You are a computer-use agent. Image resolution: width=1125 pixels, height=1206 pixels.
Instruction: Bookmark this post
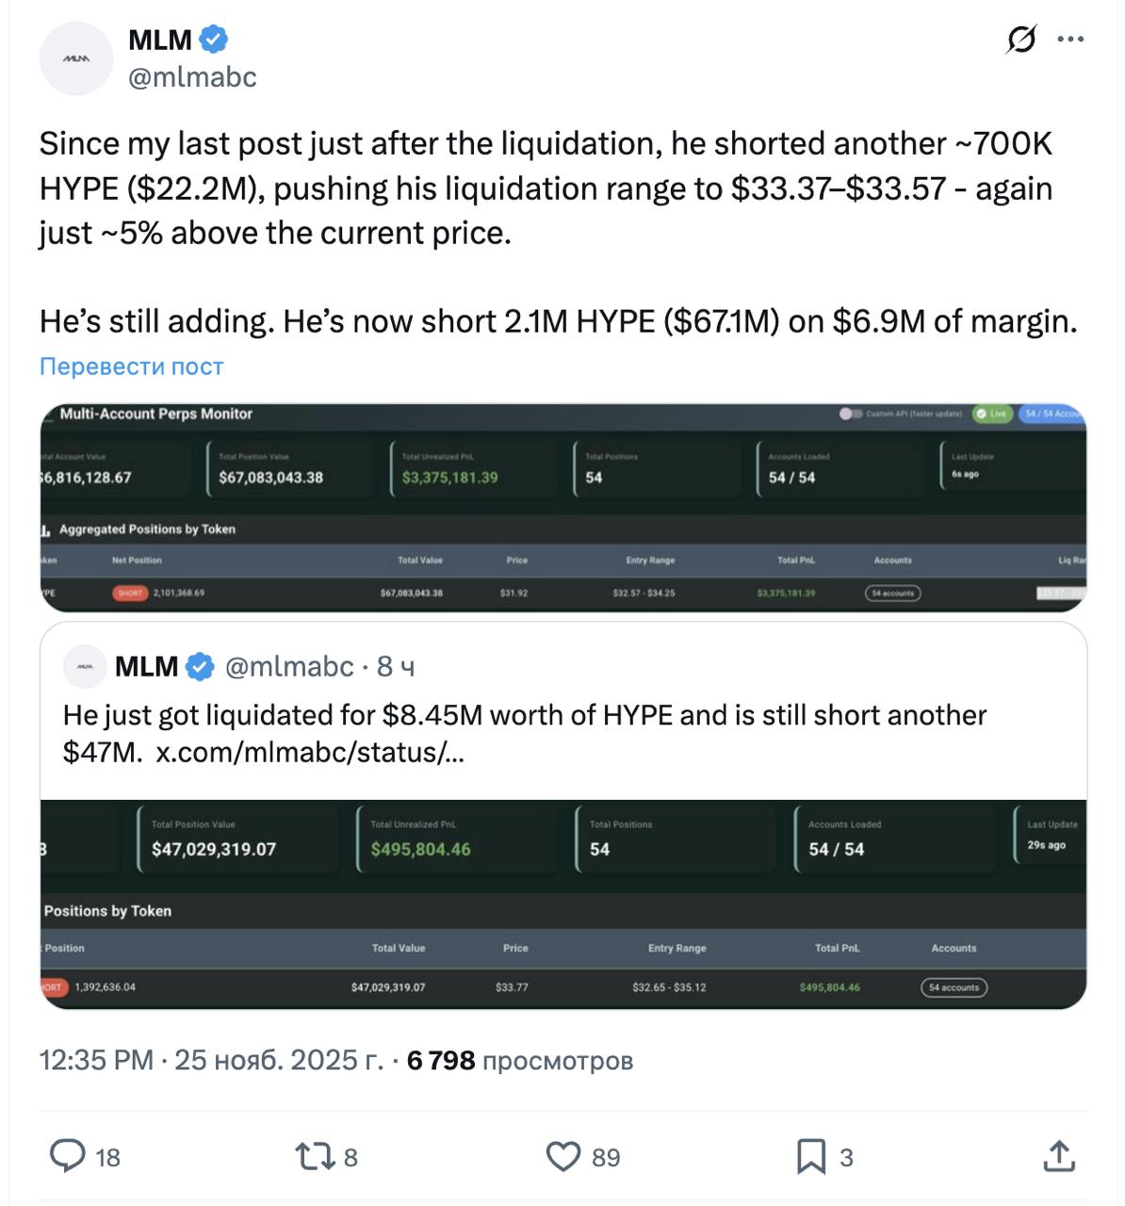click(810, 1156)
